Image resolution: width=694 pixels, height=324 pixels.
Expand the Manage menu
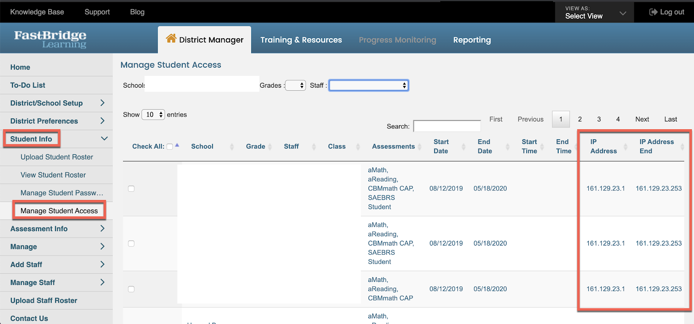pos(56,247)
